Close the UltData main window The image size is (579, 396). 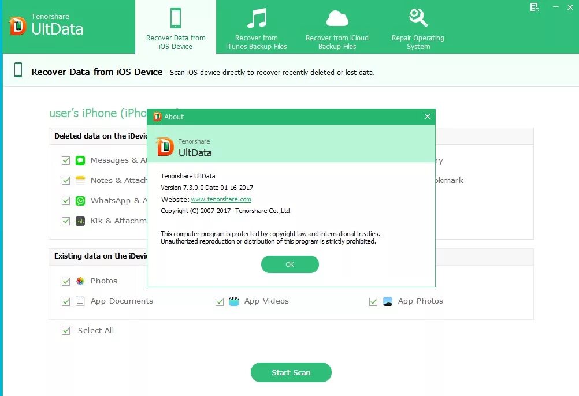click(570, 7)
